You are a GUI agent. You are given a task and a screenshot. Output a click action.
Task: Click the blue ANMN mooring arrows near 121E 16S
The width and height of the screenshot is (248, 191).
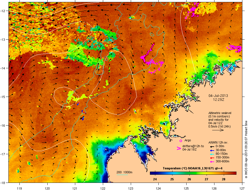pos(82,118)
